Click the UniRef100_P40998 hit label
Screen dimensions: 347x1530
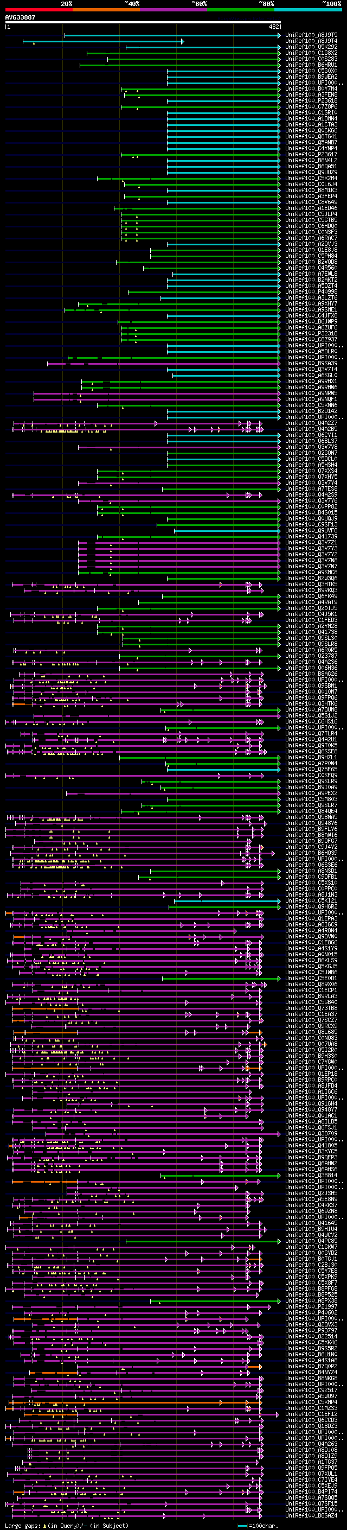tap(311, 291)
